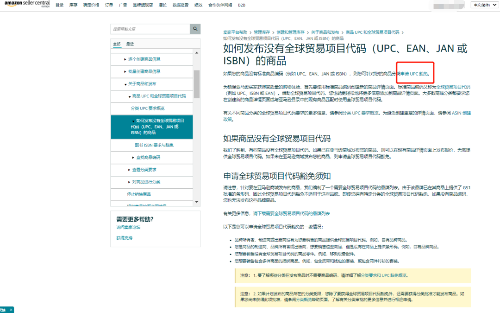Switch to the 最近 tab
Screen dimensions: 500x313
tap(130, 44)
